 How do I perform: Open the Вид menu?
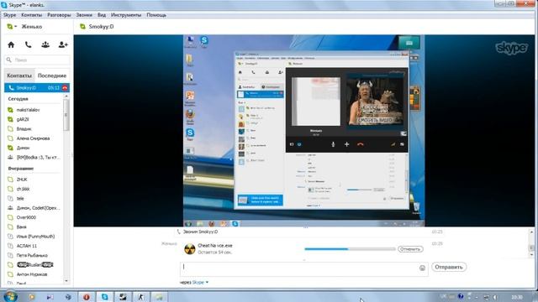click(102, 15)
